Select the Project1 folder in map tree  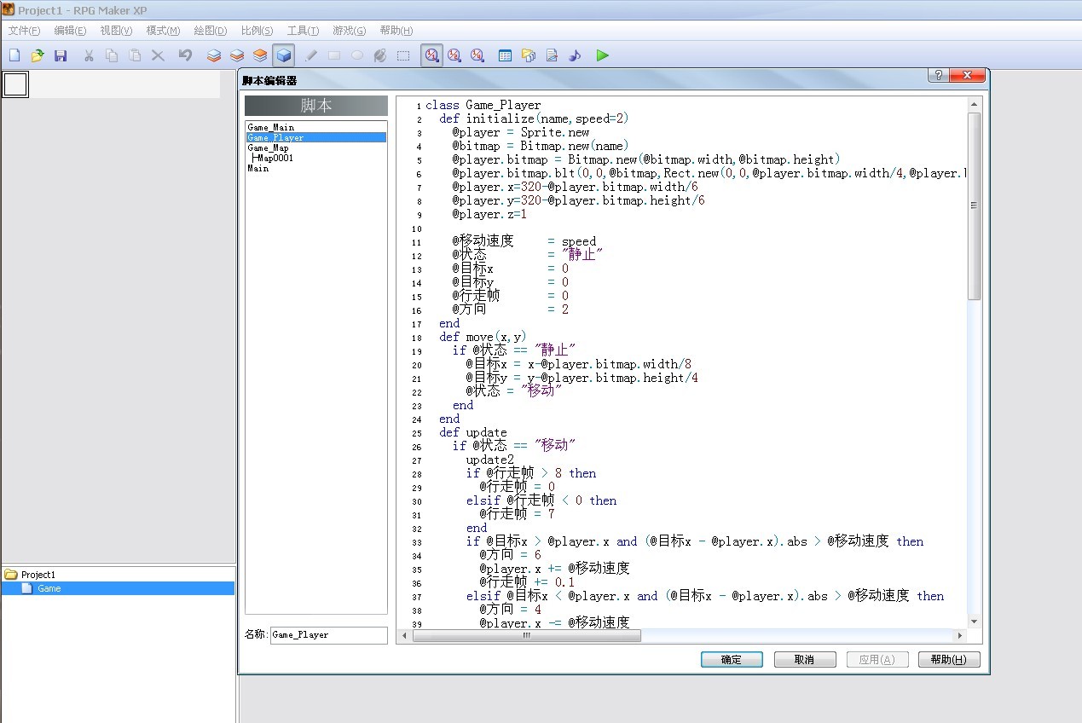pos(38,575)
